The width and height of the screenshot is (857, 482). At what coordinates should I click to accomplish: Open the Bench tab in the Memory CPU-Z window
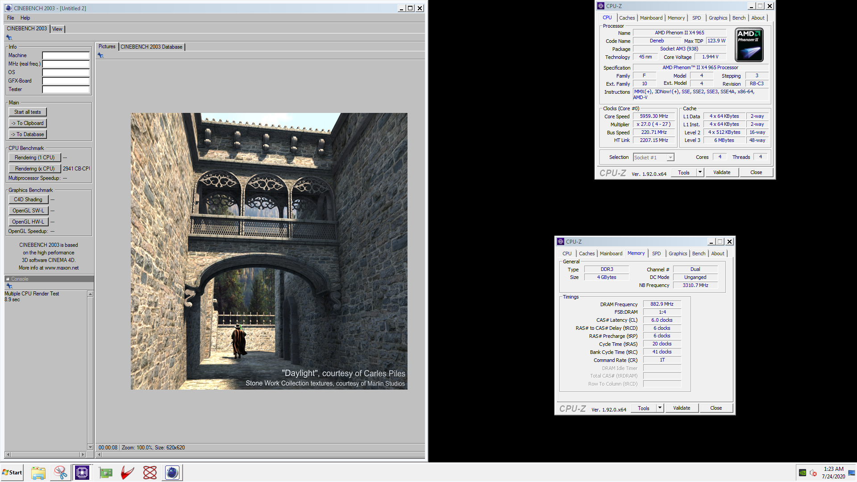(699, 253)
